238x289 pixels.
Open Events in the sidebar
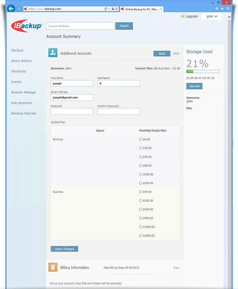(x=16, y=82)
